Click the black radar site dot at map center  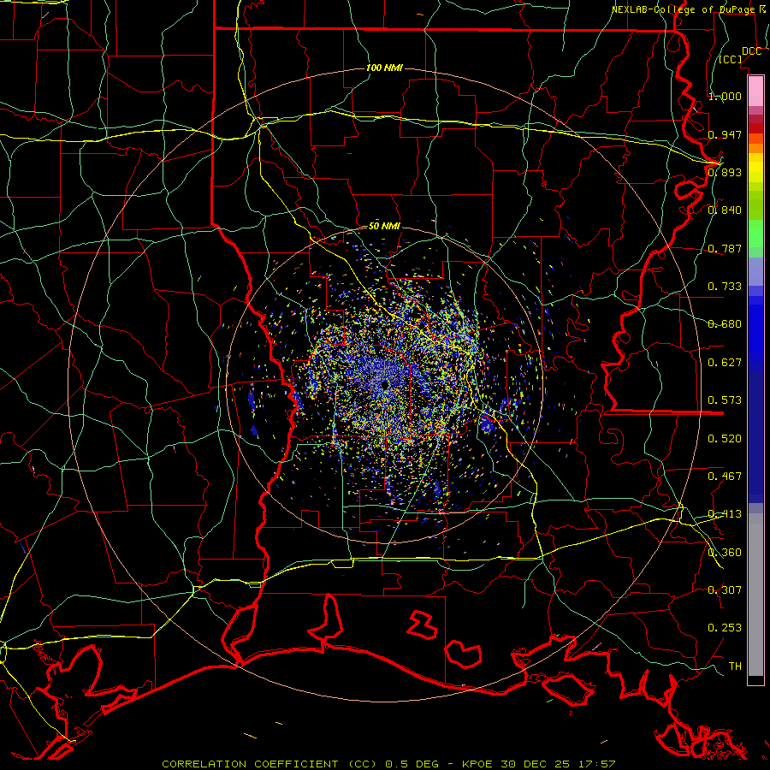click(x=384, y=385)
